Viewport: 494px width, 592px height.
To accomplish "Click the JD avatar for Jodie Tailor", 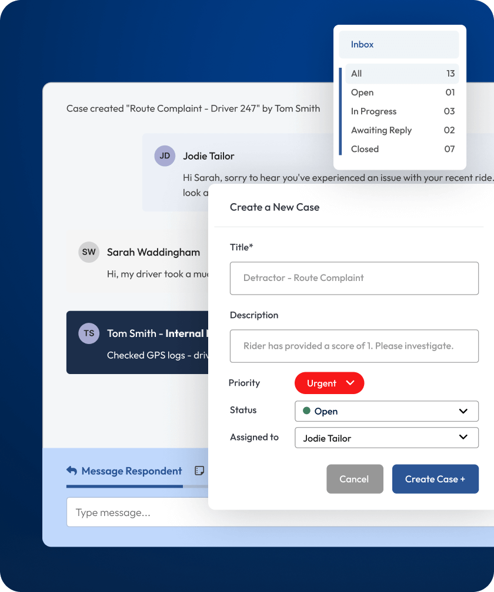I will [165, 156].
